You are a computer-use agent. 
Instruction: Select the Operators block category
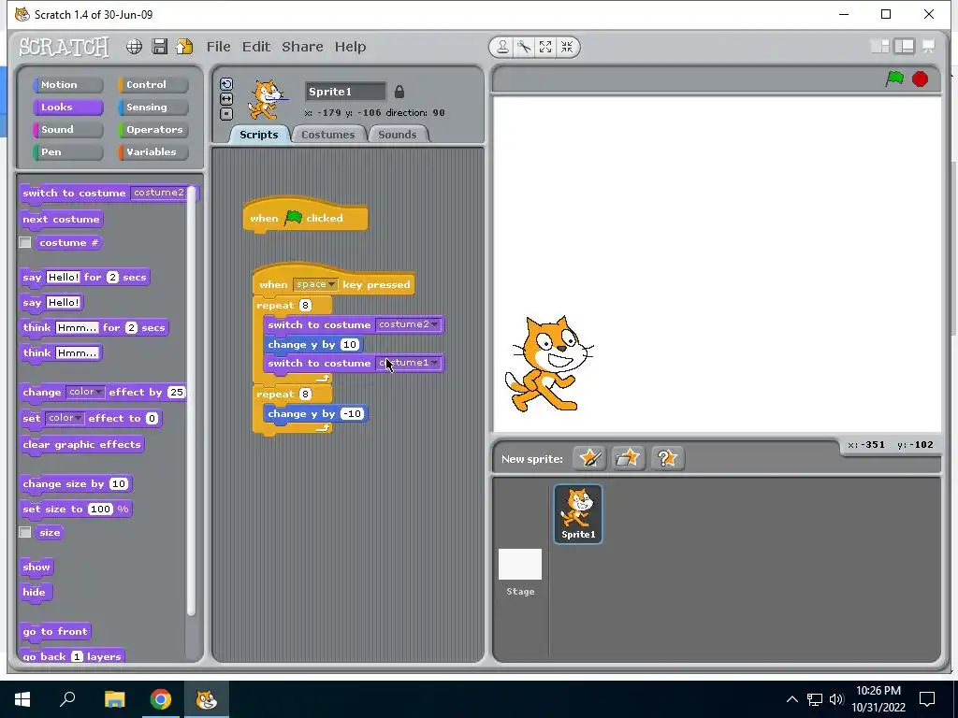152,129
